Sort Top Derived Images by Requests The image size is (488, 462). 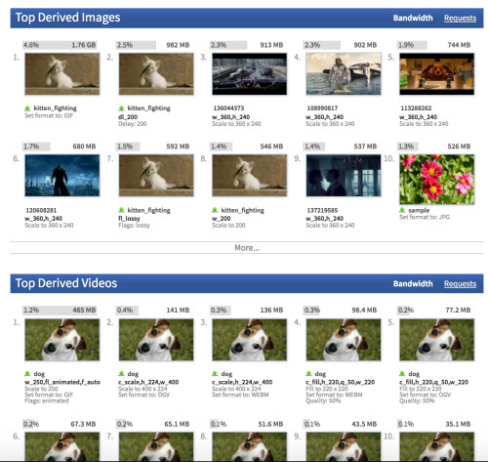tap(460, 18)
